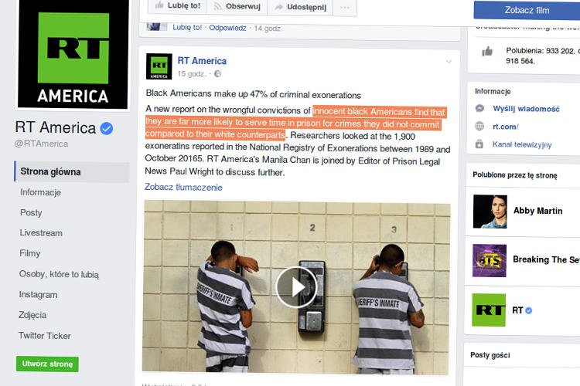This screenshot has height=386, width=580.
Task: Click the RT America verified badge
Action: pos(107,128)
